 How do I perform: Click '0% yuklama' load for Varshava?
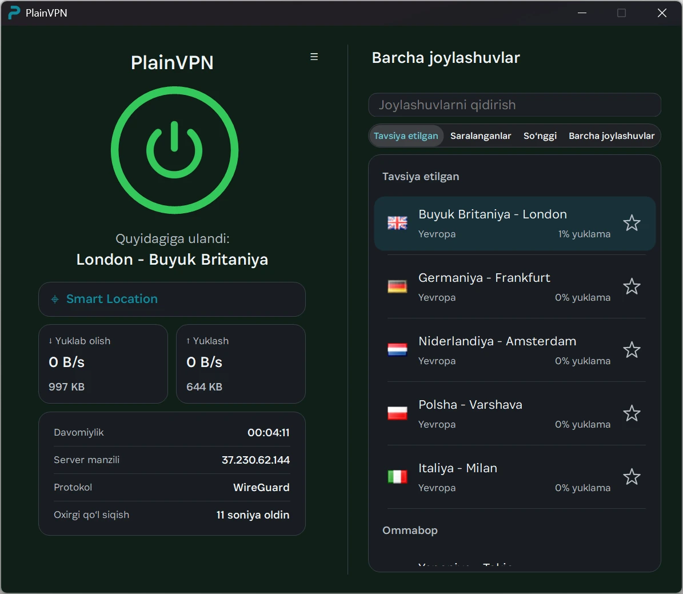tap(582, 424)
